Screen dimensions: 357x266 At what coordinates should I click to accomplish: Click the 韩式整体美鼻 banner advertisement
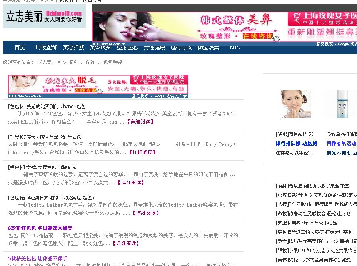tap(225, 27)
